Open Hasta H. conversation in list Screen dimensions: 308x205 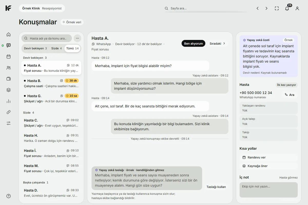51,138
